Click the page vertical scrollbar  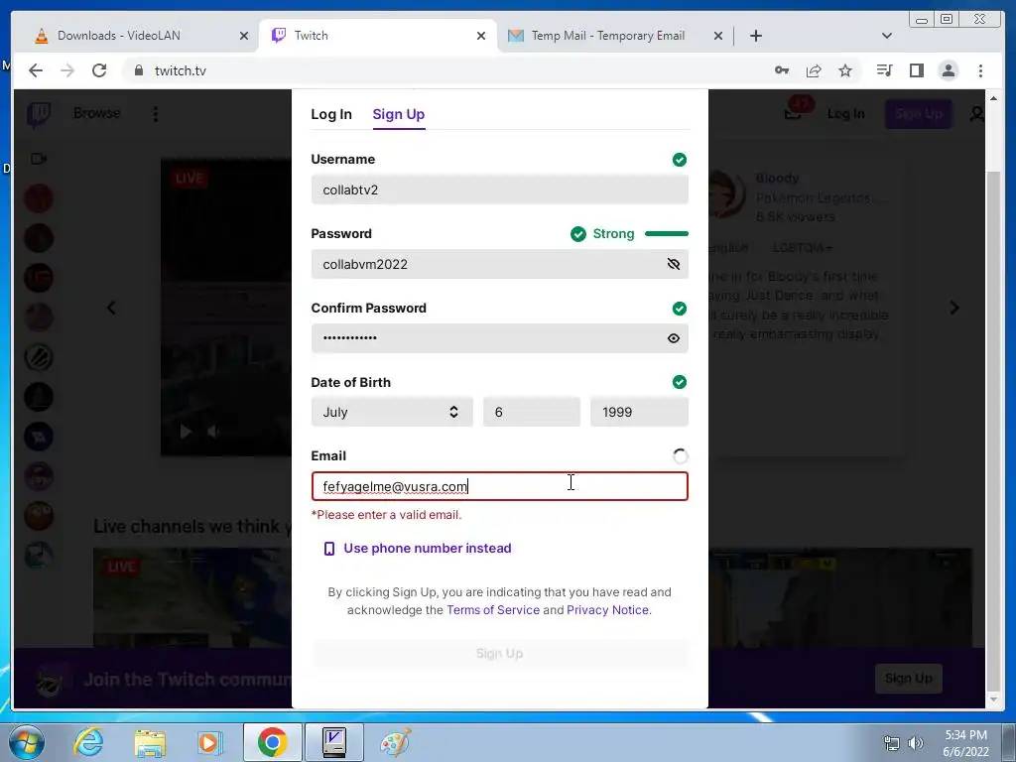[x=993, y=431]
